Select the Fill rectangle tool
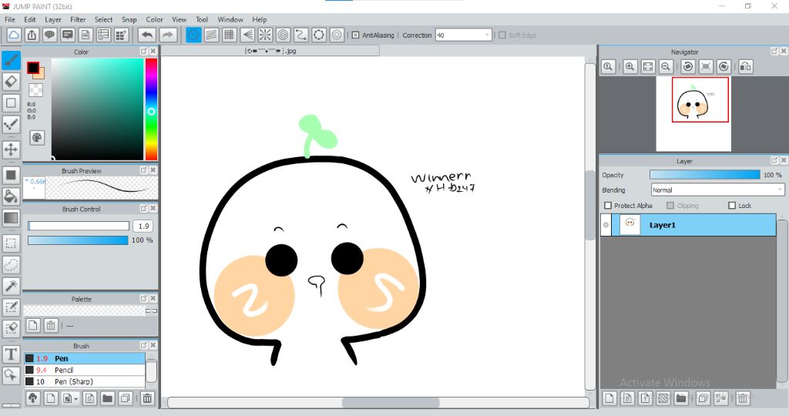789x416 pixels. 11,175
